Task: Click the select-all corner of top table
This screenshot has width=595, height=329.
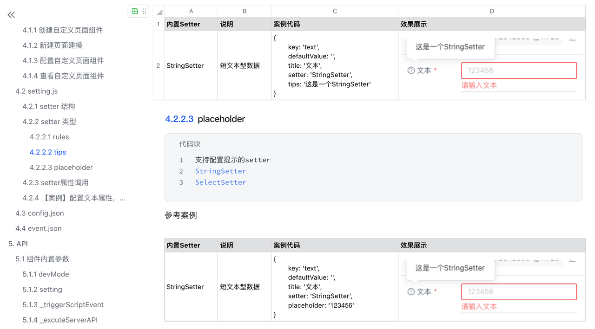Action: (x=159, y=12)
